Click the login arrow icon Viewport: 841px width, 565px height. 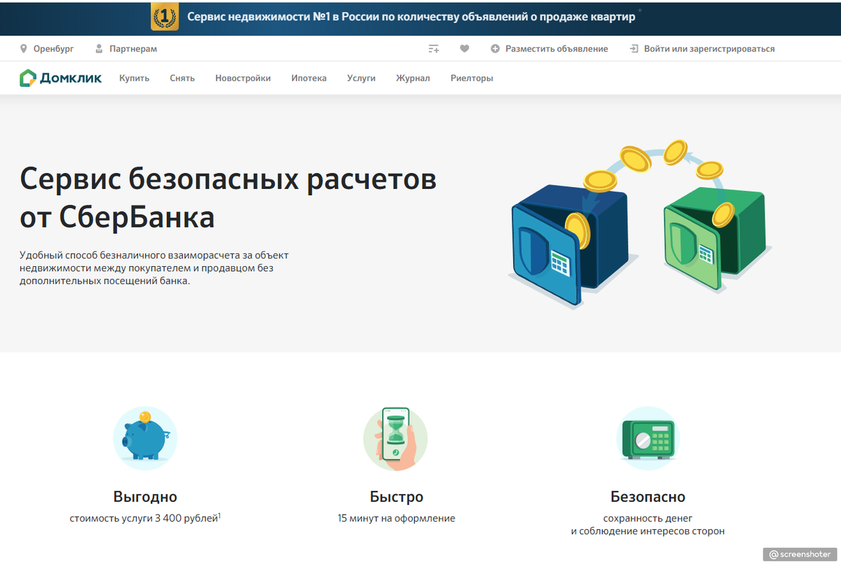coord(634,49)
